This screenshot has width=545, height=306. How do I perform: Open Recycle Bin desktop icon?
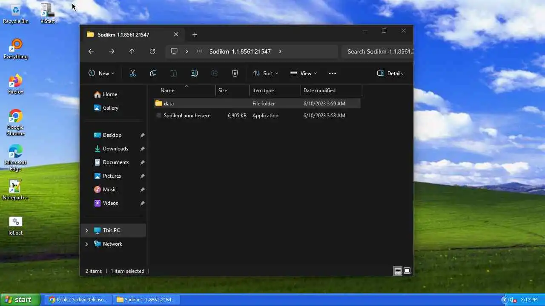(16, 14)
